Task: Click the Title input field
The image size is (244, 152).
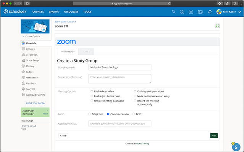Action: coord(120,67)
